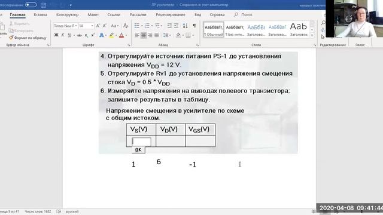This screenshot has width=383, height=215.
Task: Click Вырезать (cut) button
Action: tap(20, 23)
